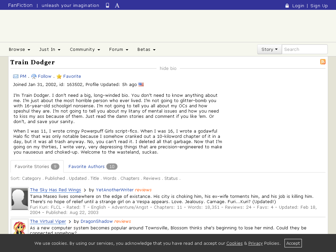Screen dimensions: 336x252
Task: Click the chevron after The Virtual Viper
Action: coord(70,221)
